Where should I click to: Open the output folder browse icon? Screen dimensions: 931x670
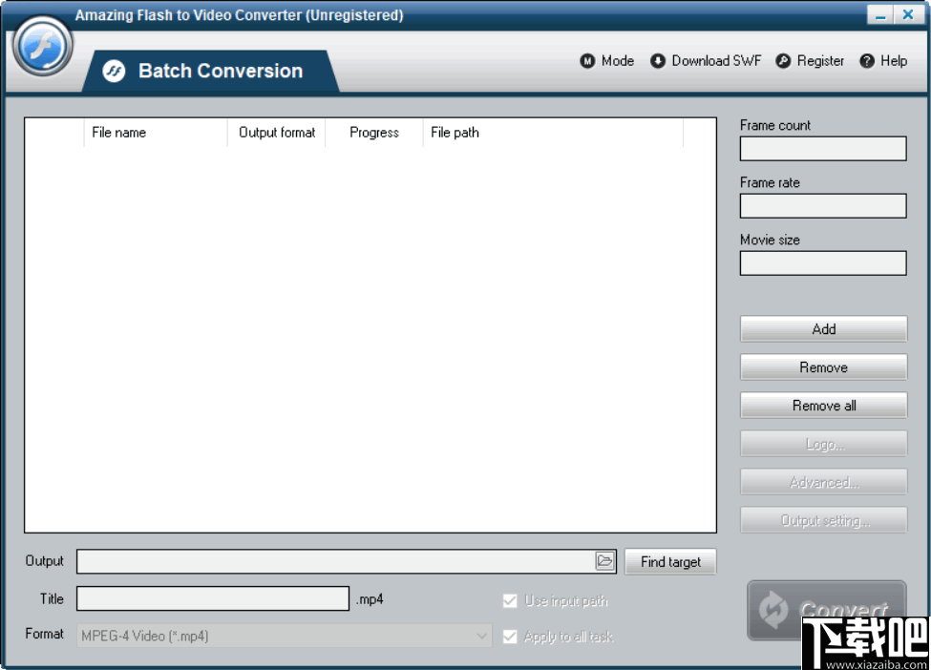tap(605, 561)
